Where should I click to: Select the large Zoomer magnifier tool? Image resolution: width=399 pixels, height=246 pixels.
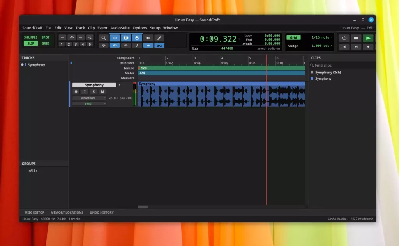click(103, 38)
